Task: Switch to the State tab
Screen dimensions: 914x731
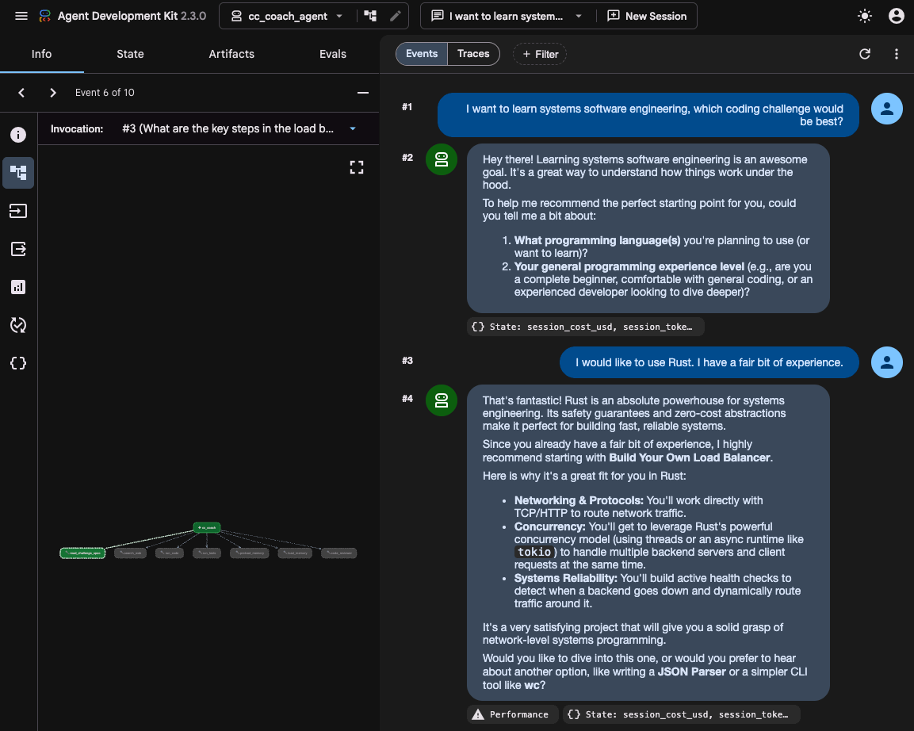Action: [x=130, y=54]
